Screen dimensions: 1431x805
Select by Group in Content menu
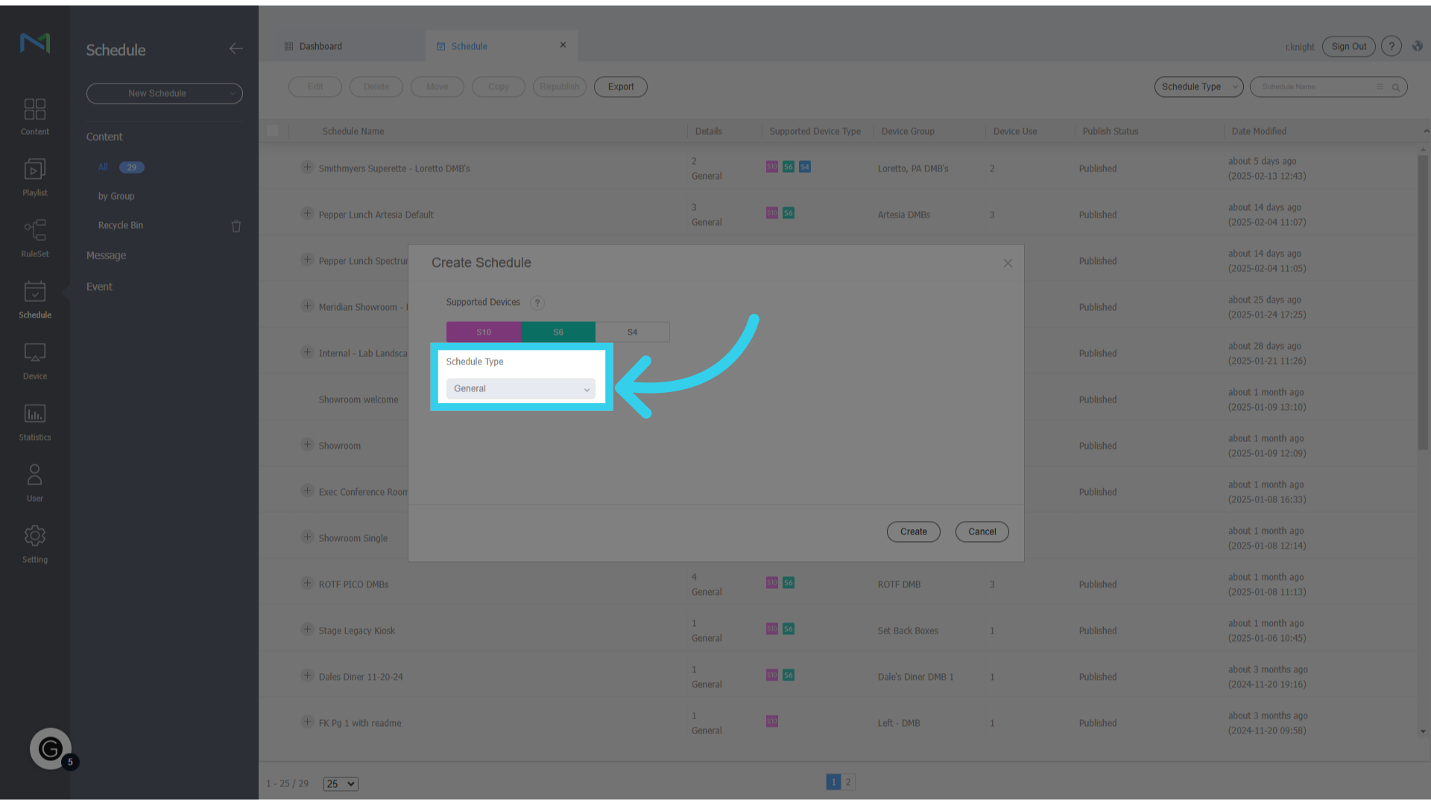coord(116,196)
